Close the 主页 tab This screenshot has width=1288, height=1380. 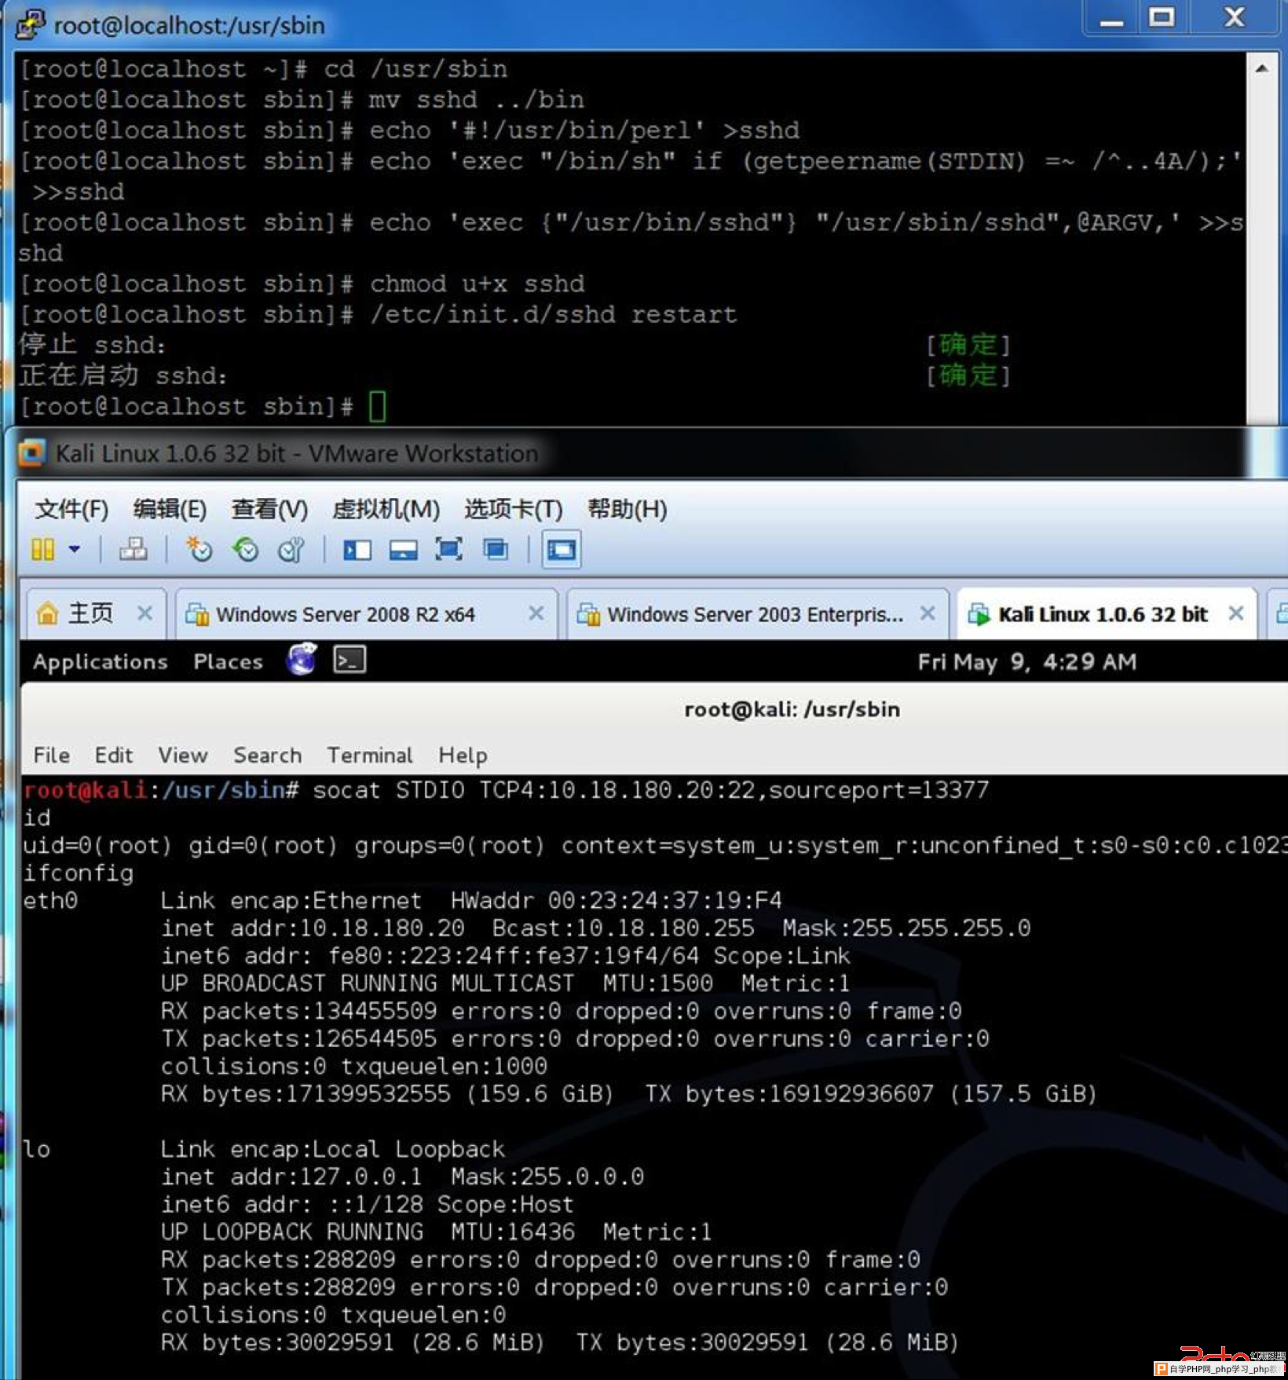(x=145, y=613)
